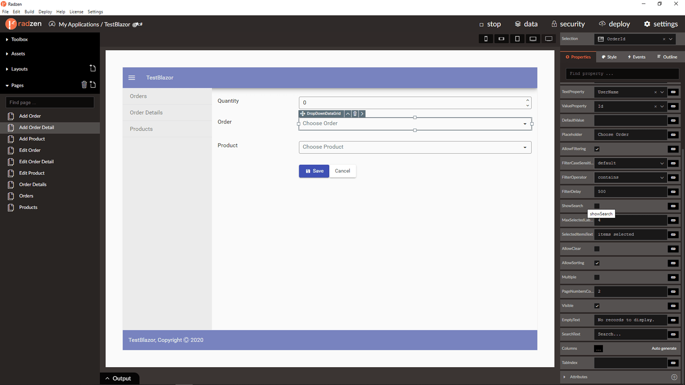Expand the Attributes section
This screenshot has width=685, height=385.
578,377
